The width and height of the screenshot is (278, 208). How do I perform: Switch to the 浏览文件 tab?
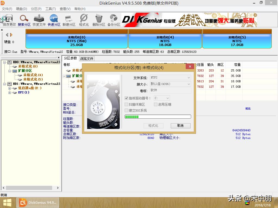(87, 58)
